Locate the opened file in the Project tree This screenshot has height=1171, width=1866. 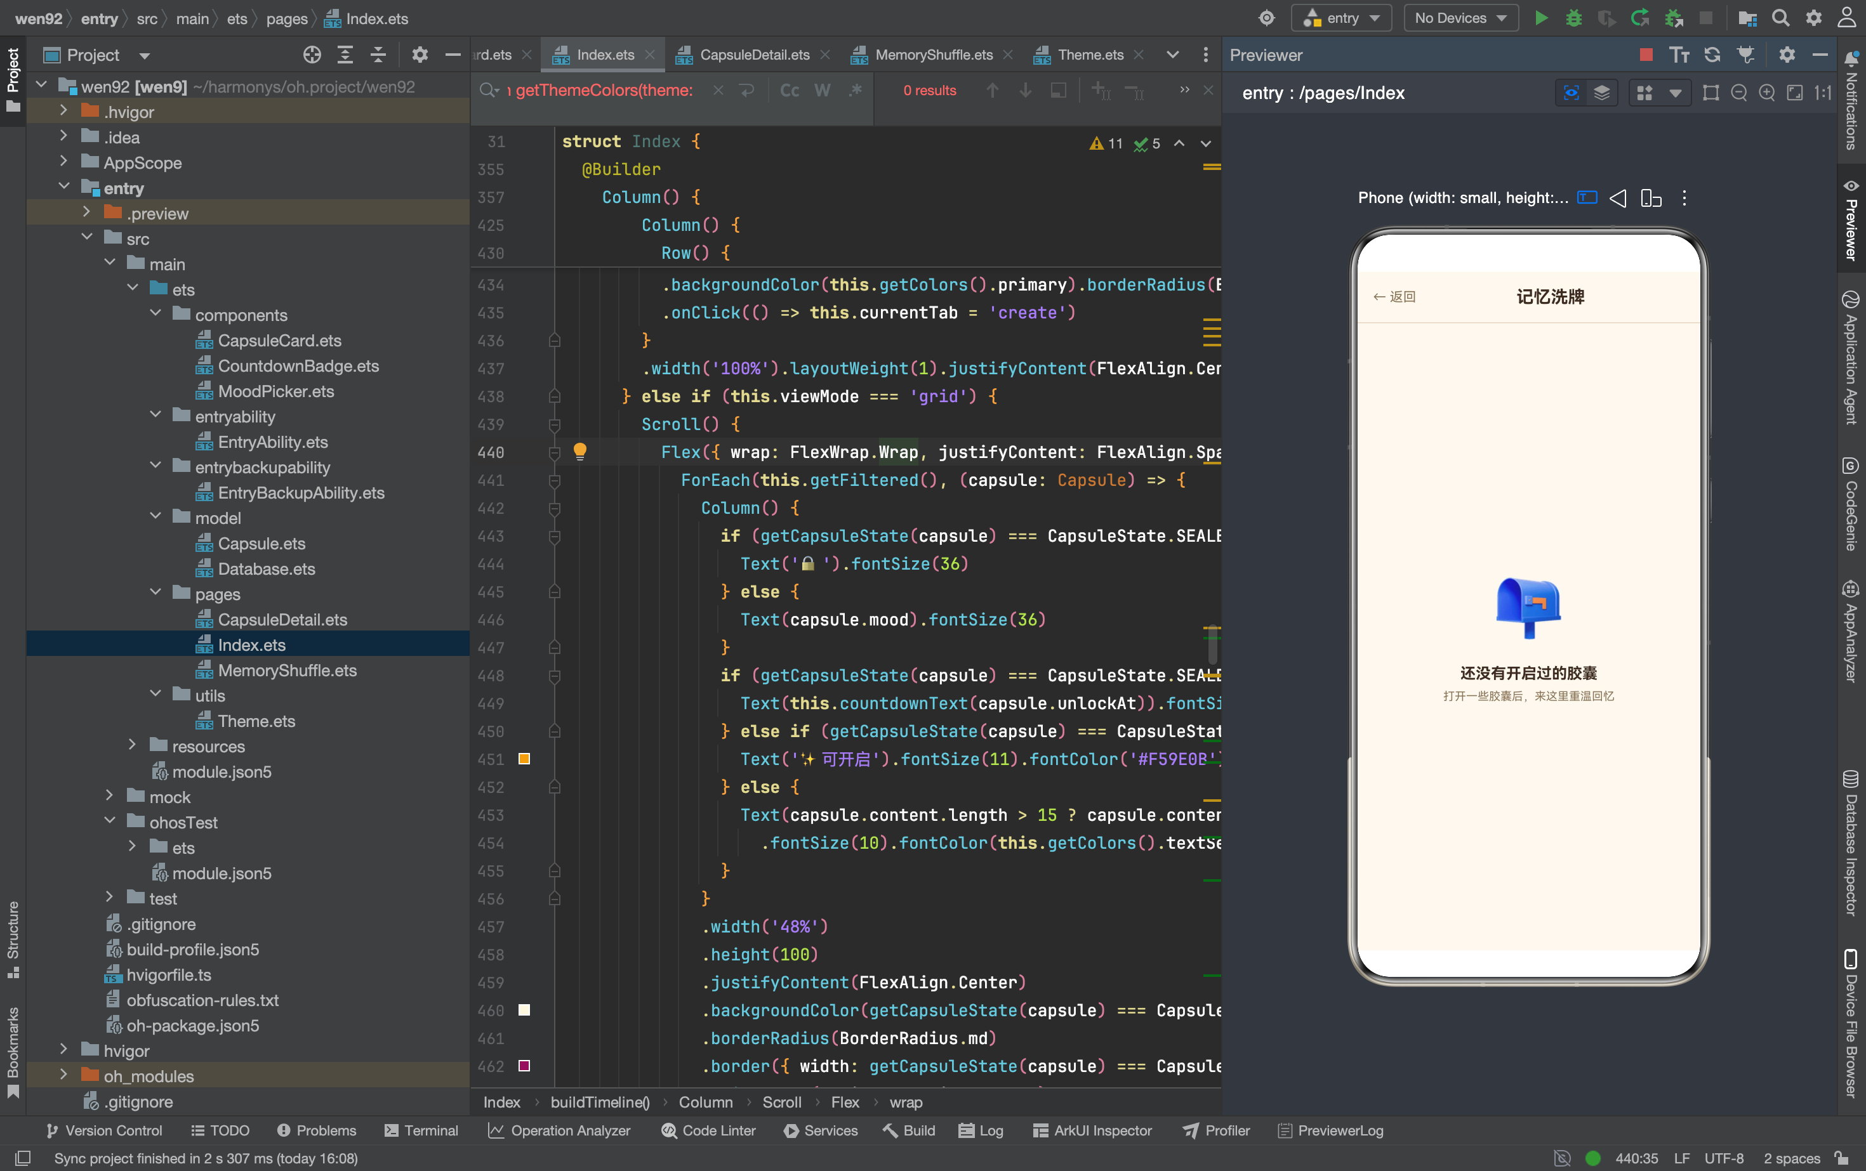point(312,55)
